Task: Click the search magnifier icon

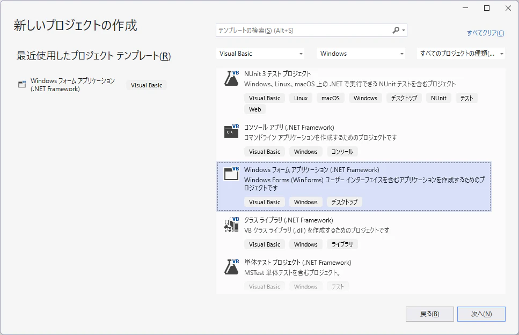Action: [396, 31]
